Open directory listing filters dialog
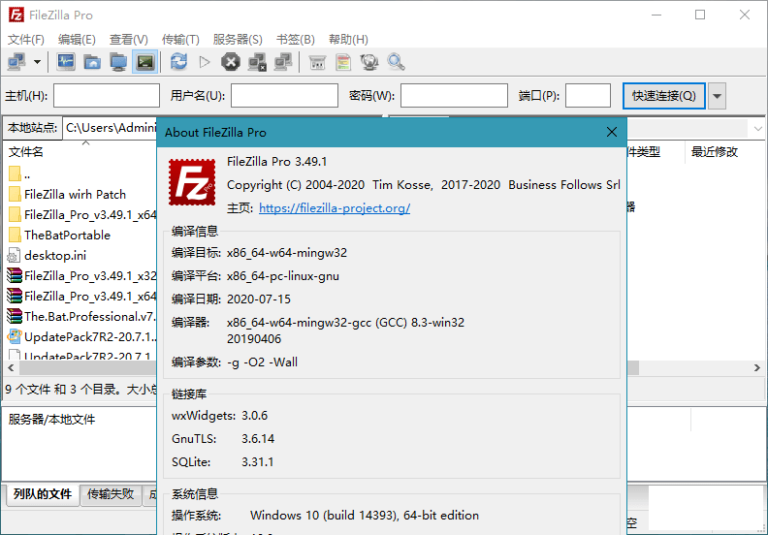This screenshot has height=535, width=768. [x=317, y=62]
